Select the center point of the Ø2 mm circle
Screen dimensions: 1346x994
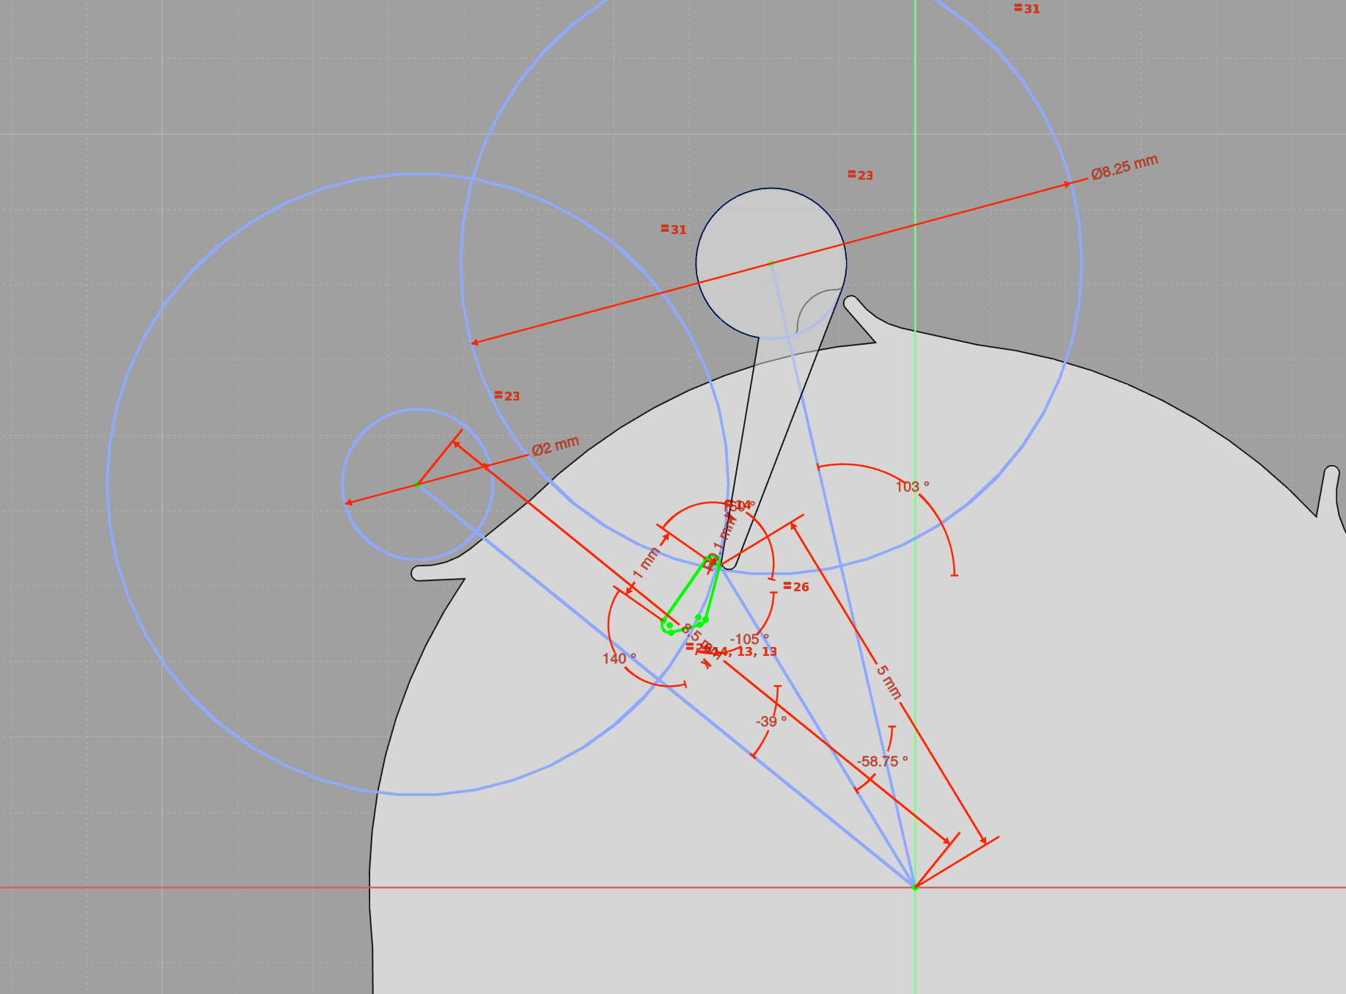(x=418, y=484)
